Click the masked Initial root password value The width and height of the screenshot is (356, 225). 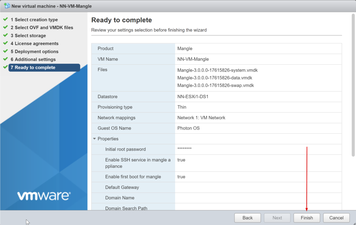click(x=184, y=149)
